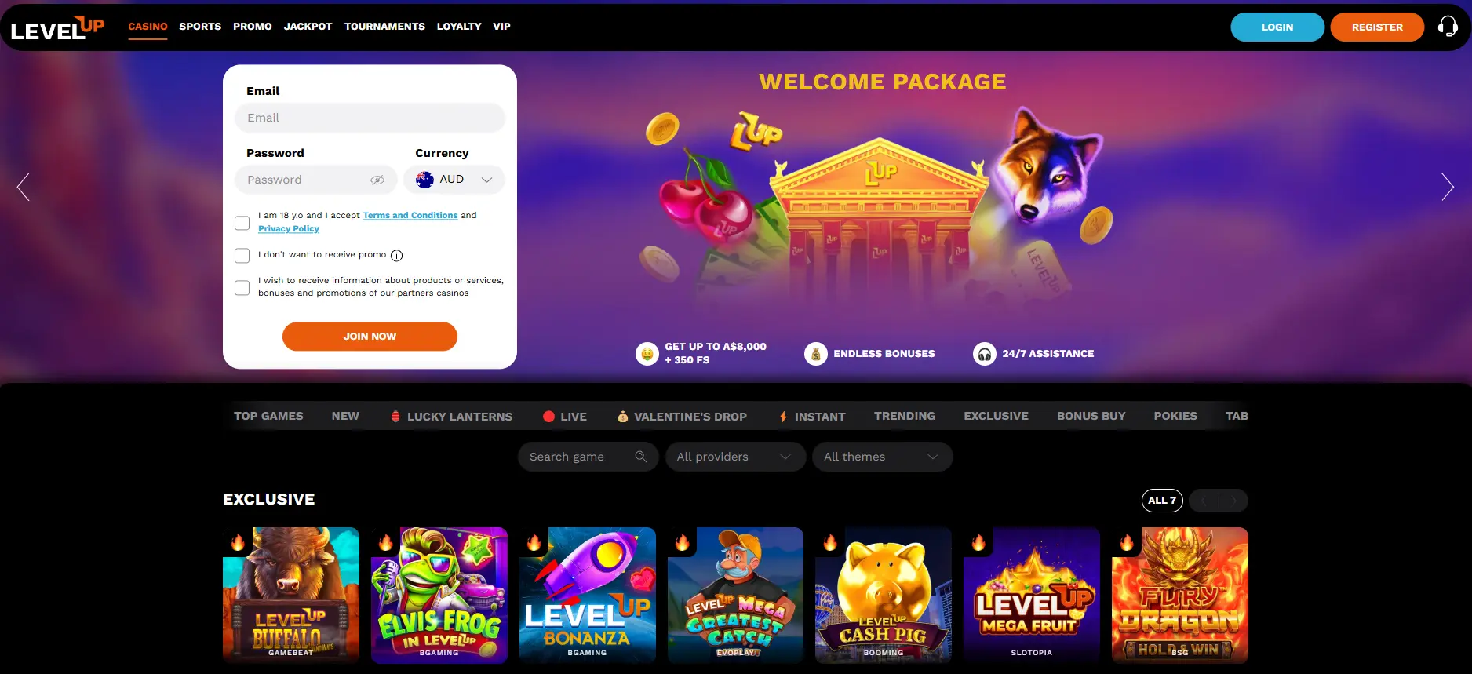The width and height of the screenshot is (1472, 674).
Task: Click the Join Now button
Action: point(370,337)
